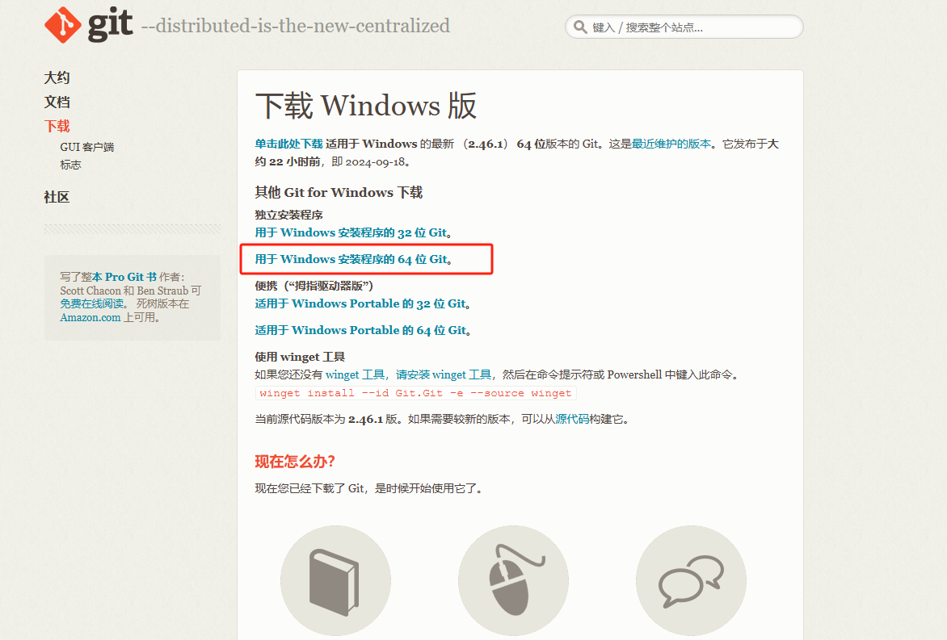Open the 社区 navigation item

coord(57,197)
